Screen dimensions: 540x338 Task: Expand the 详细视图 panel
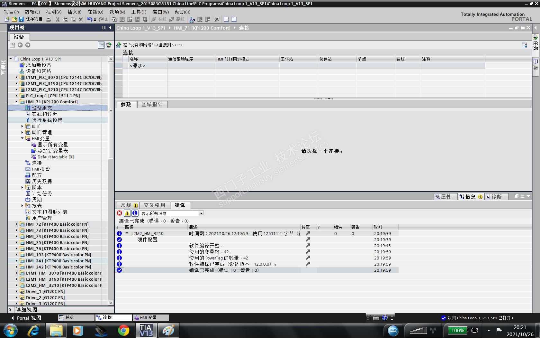(11, 310)
